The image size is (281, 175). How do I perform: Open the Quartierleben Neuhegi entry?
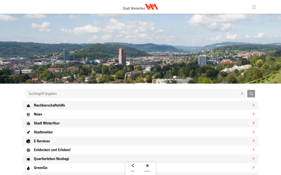click(140, 159)
